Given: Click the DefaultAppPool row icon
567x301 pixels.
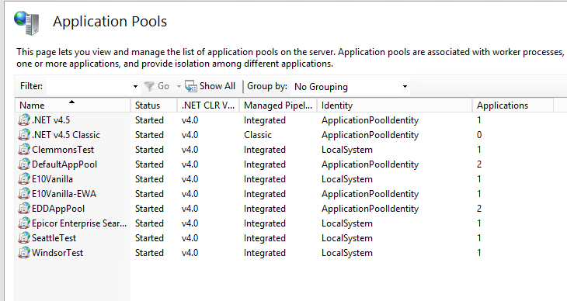Looking at the screenshot, I should 24,164.
